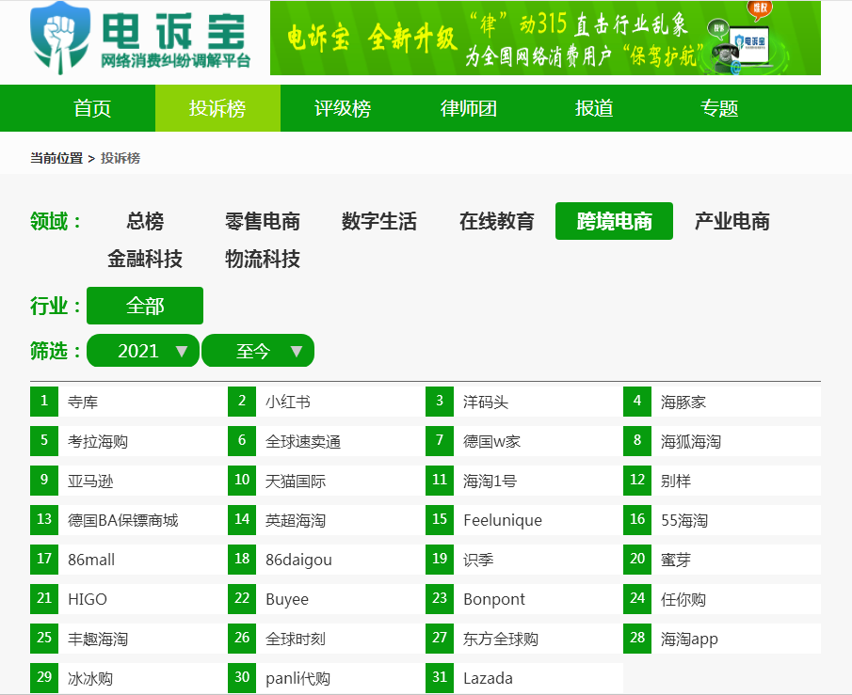Open rank 25 丰趣海淘 entry
852x695 pixels.
point(129,639)
